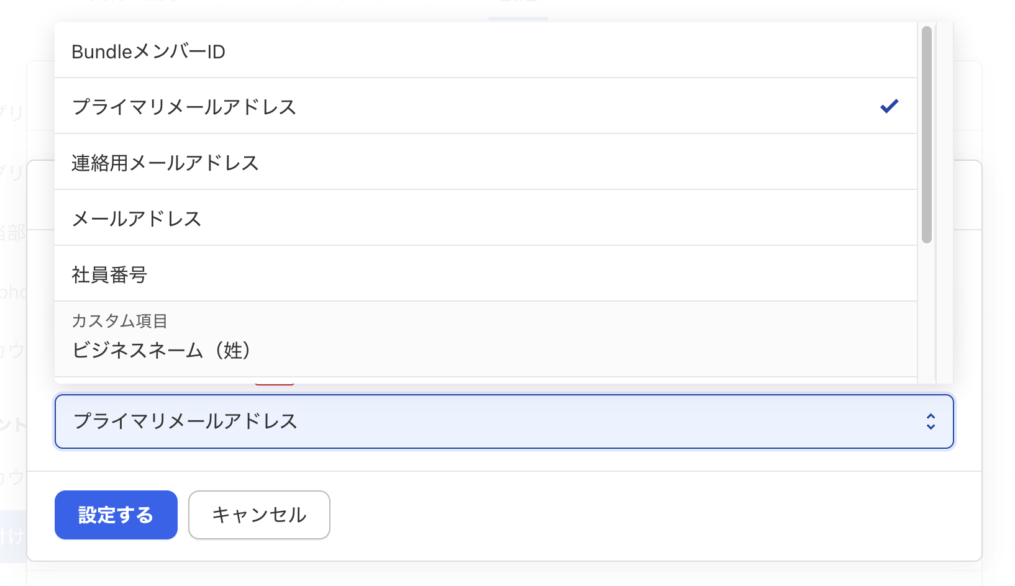Click blank space right of 社員番号 text
This screenshot has width=1015, height=586.
click(497, 274)
